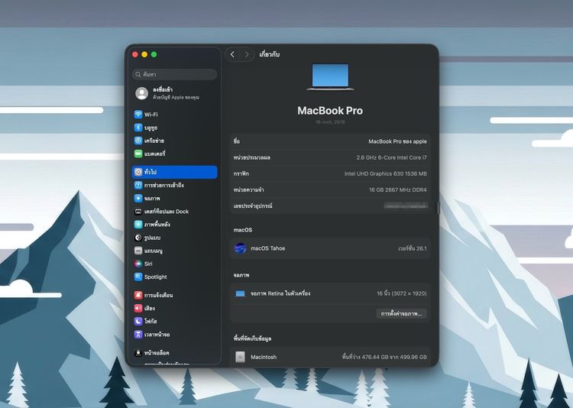Click the เกี่ยวกับ title in toolbar
Image resolution: width=573 pixels, height=408 pixels.
(270, 54)
